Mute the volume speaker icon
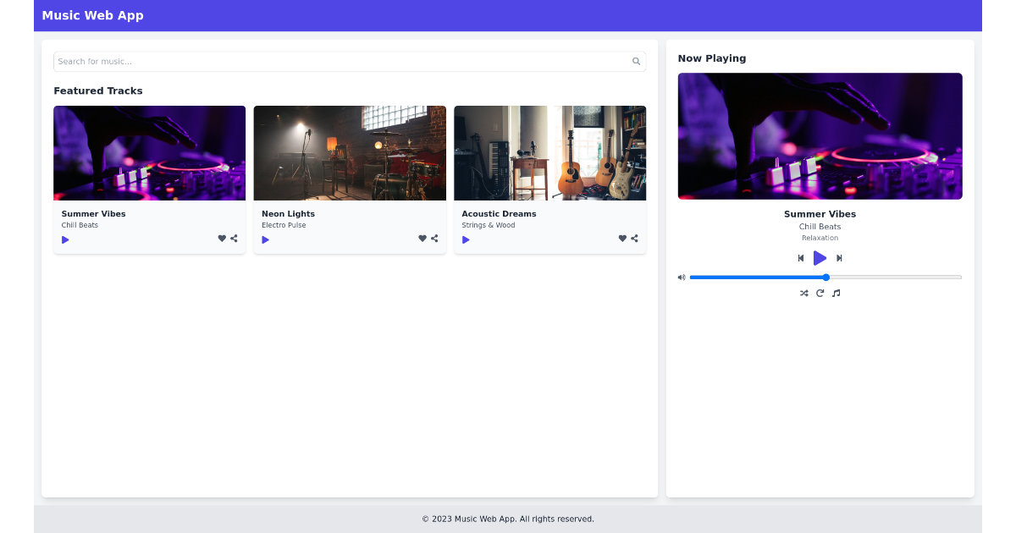The width and height of the screenshot is (1016, 533). [682, 277]
